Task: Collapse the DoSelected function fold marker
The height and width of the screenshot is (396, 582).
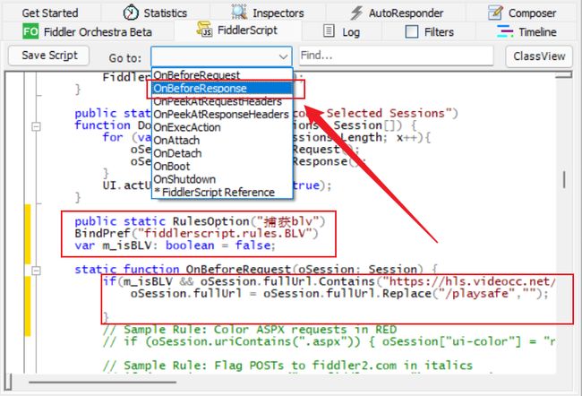Action: pyautogui.click(x=36, y=126)
